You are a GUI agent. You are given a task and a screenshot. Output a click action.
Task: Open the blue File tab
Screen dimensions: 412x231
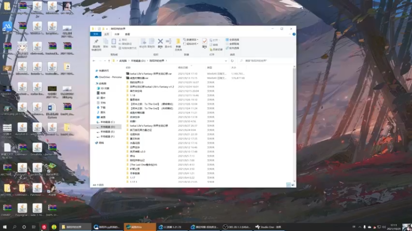tap(96, 34)
